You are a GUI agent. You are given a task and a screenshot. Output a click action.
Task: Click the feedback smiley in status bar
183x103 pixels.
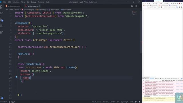(x=136, y=102)
